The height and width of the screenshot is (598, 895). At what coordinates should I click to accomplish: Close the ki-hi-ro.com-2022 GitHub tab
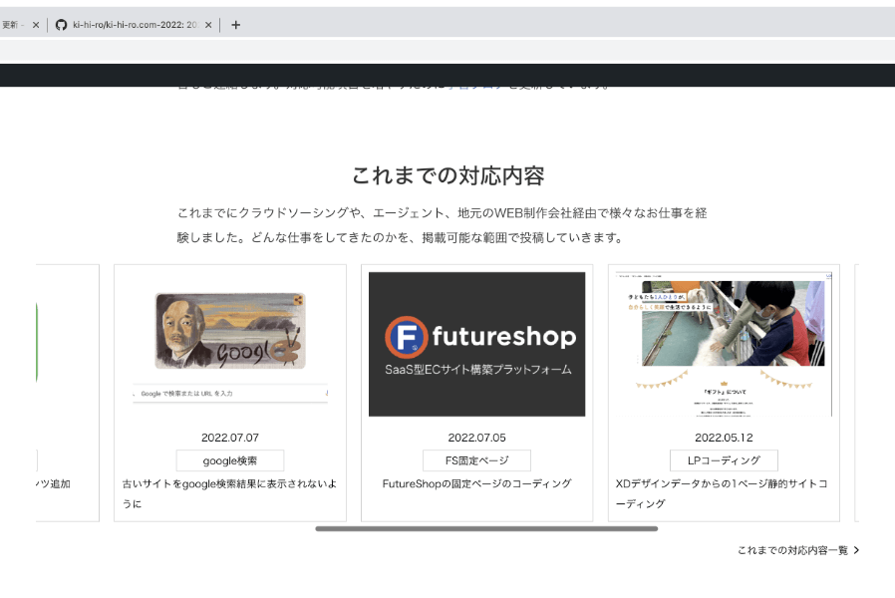pyautogui.click(x=208, y=25)
